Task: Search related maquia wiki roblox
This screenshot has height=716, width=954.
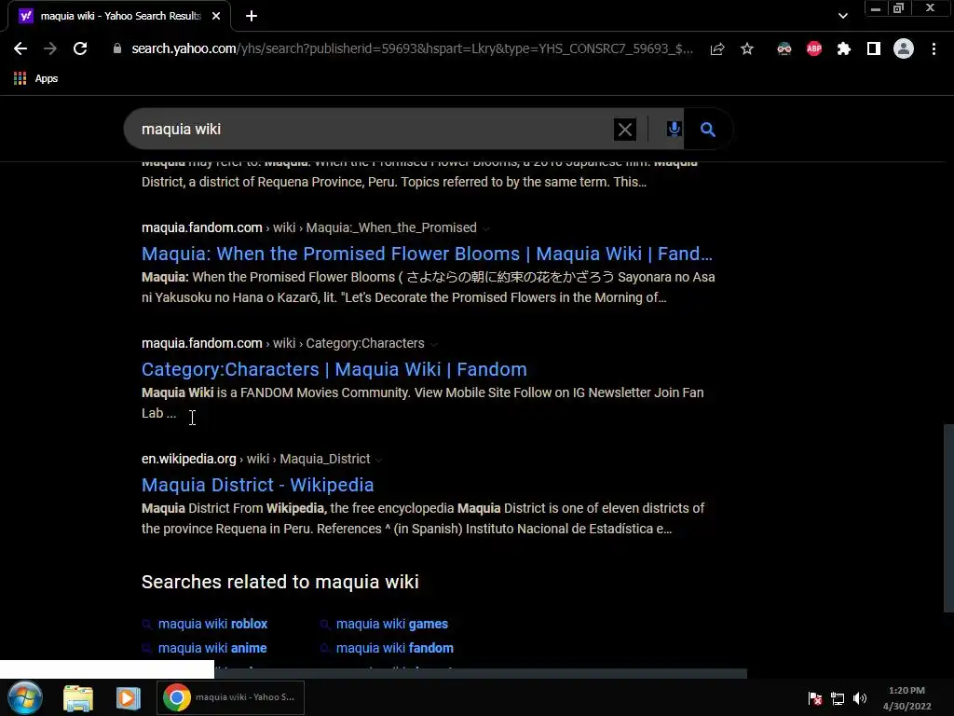Action: pos(212,624)
